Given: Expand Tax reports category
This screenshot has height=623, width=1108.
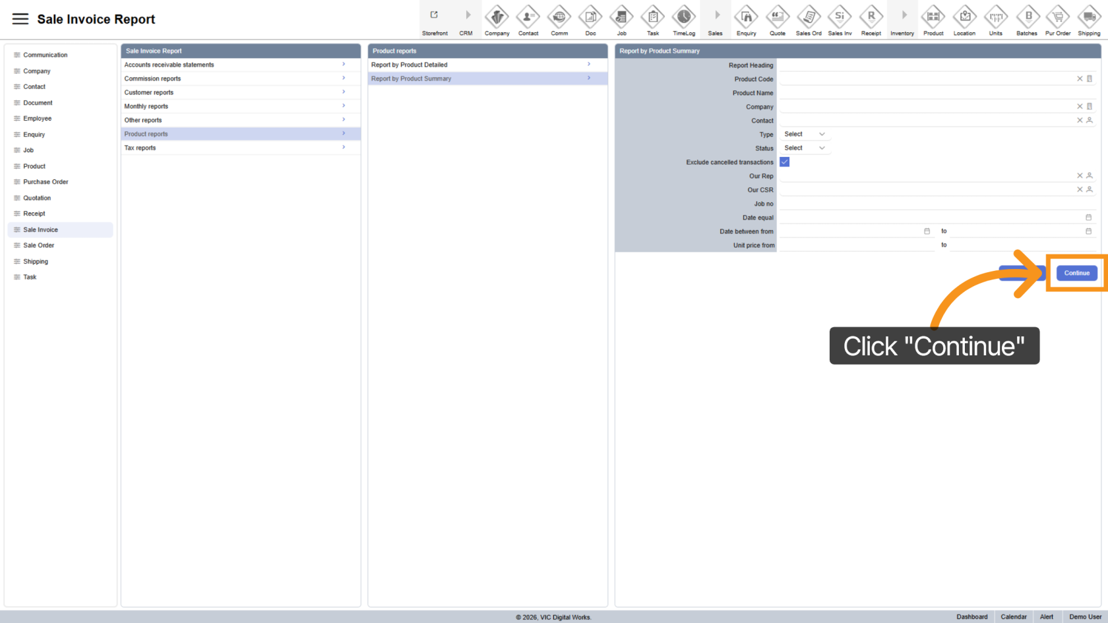Looking at the screenshot, I should (x=240, y=148).
